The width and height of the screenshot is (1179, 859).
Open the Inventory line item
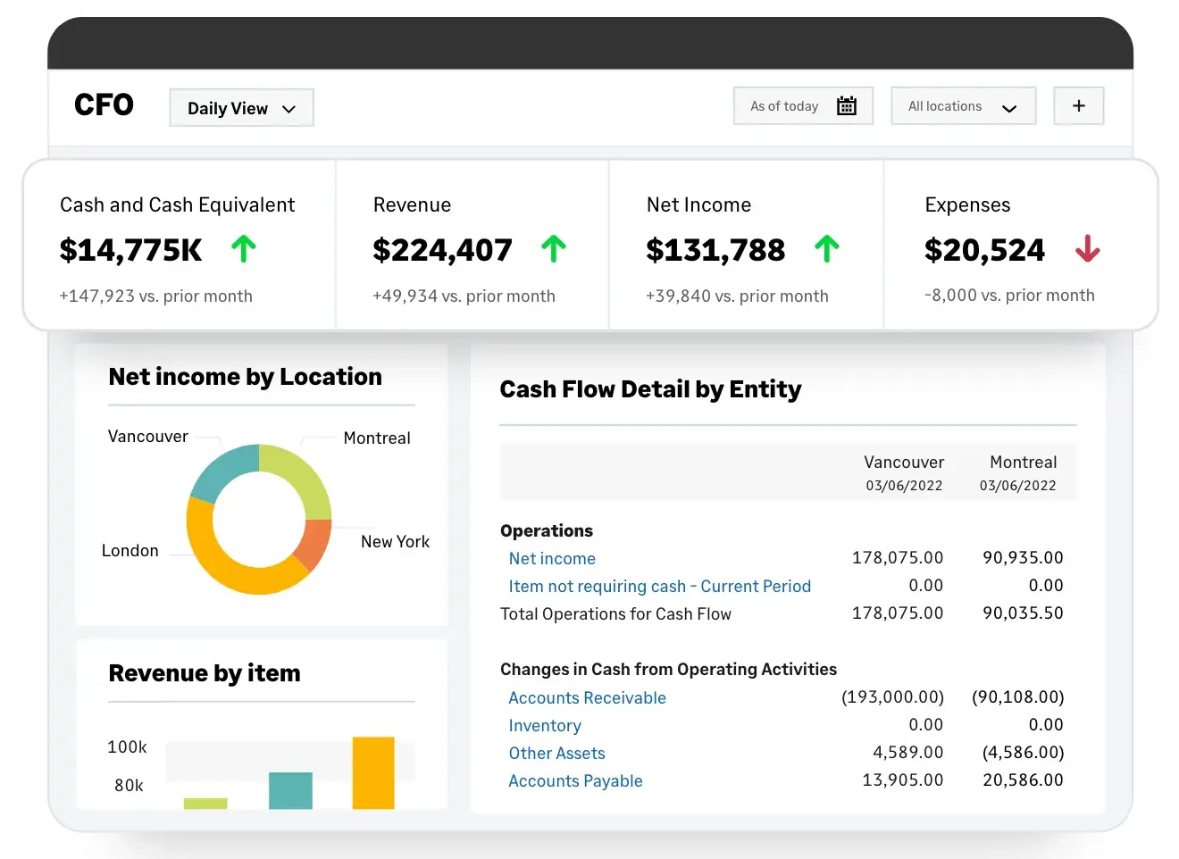(x=545, y=726)
